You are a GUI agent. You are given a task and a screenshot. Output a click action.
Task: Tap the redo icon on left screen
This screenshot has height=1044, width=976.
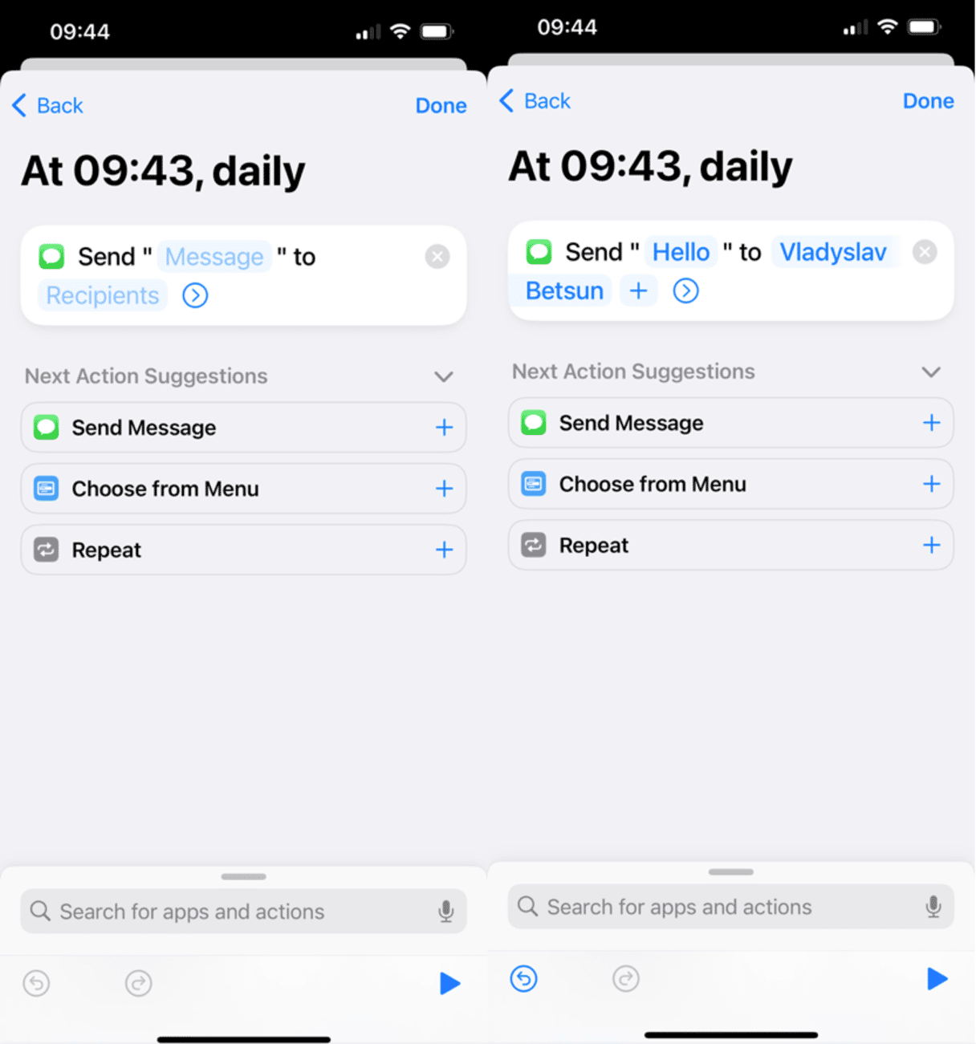[139, 983]
